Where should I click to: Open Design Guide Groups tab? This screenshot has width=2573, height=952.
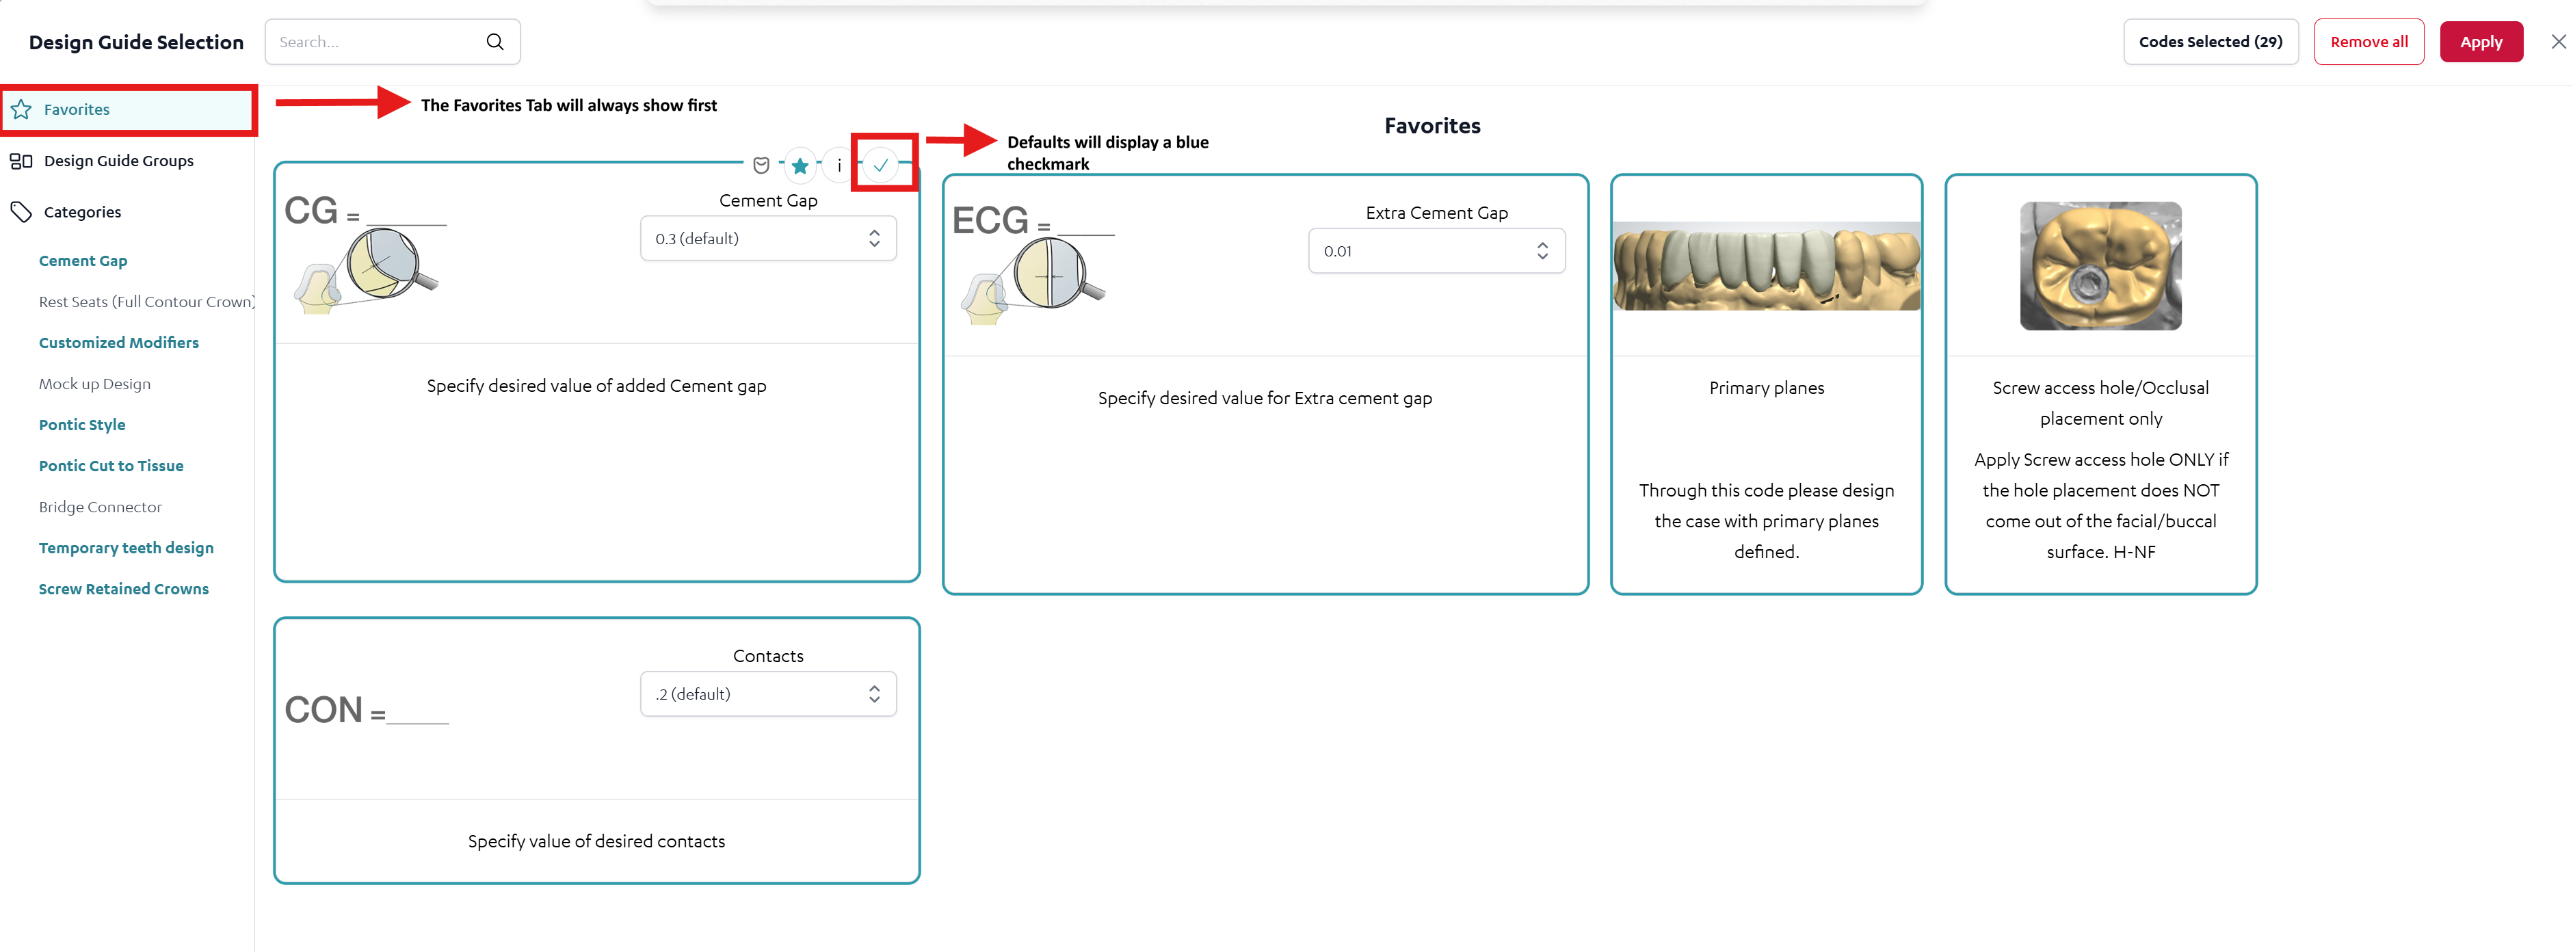(119, 161)
